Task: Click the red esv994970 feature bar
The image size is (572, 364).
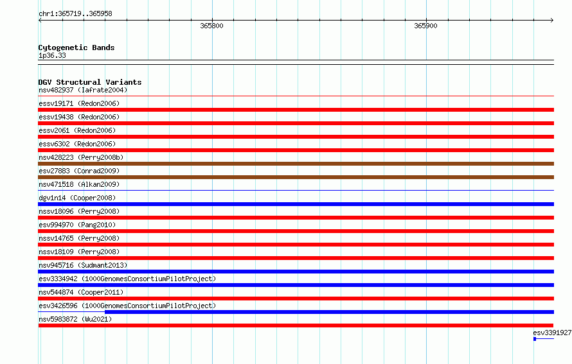Action: click(296, 231)
